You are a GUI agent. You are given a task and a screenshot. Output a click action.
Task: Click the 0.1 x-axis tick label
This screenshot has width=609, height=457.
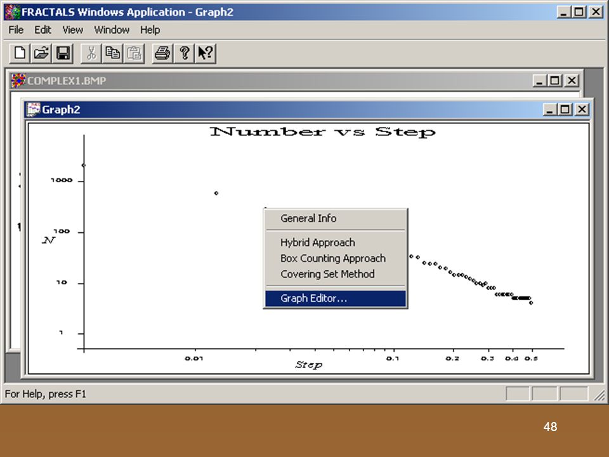393,358
